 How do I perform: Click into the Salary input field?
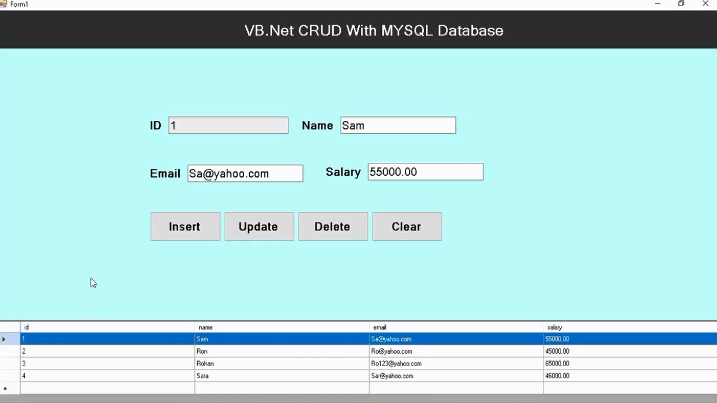(426, 172)
